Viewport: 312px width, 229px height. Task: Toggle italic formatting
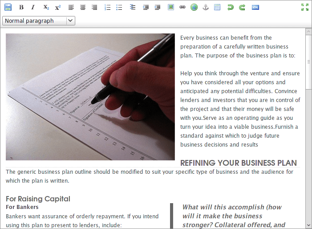pyautogui.click(x=33, y=8)
